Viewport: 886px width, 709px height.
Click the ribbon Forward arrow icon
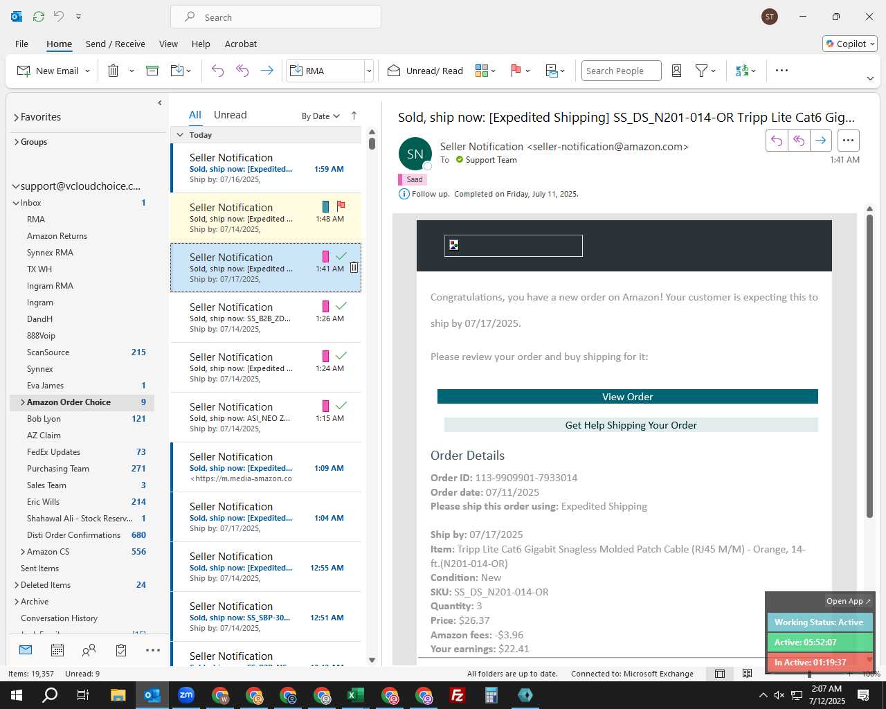pos(266,71)
